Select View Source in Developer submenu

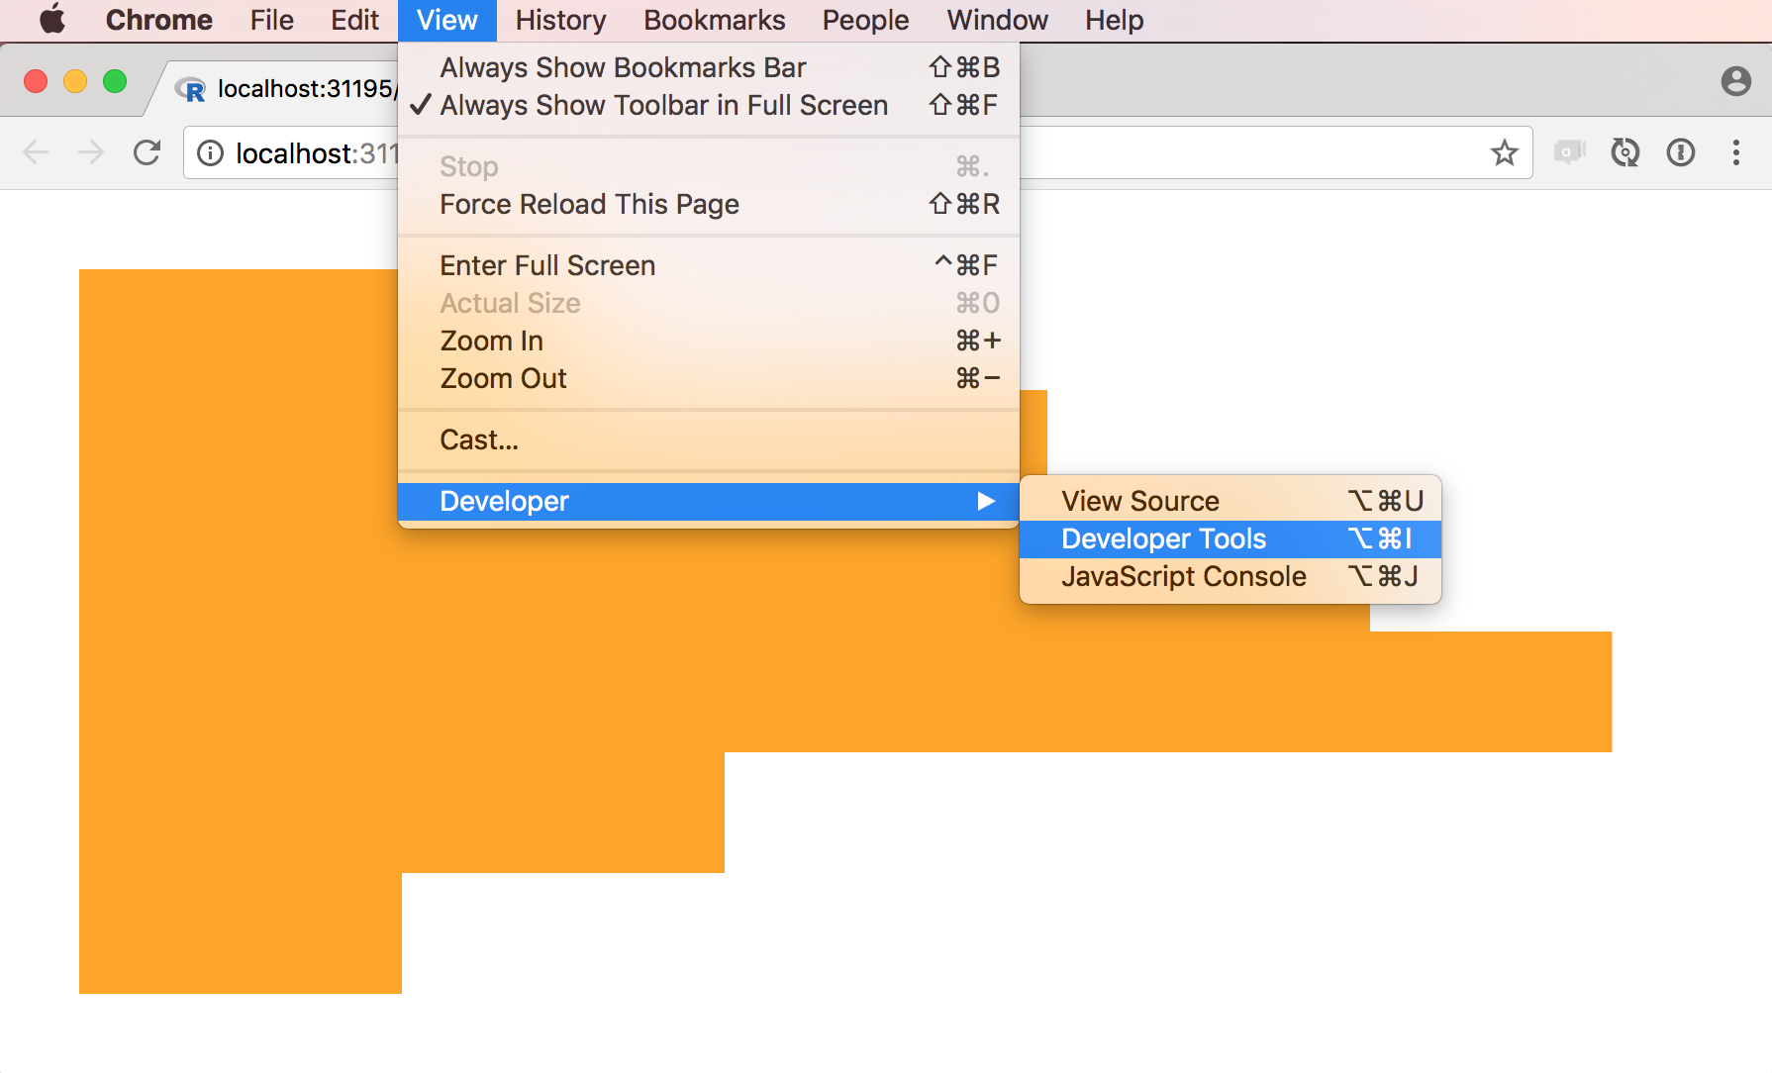point(1231,501)
